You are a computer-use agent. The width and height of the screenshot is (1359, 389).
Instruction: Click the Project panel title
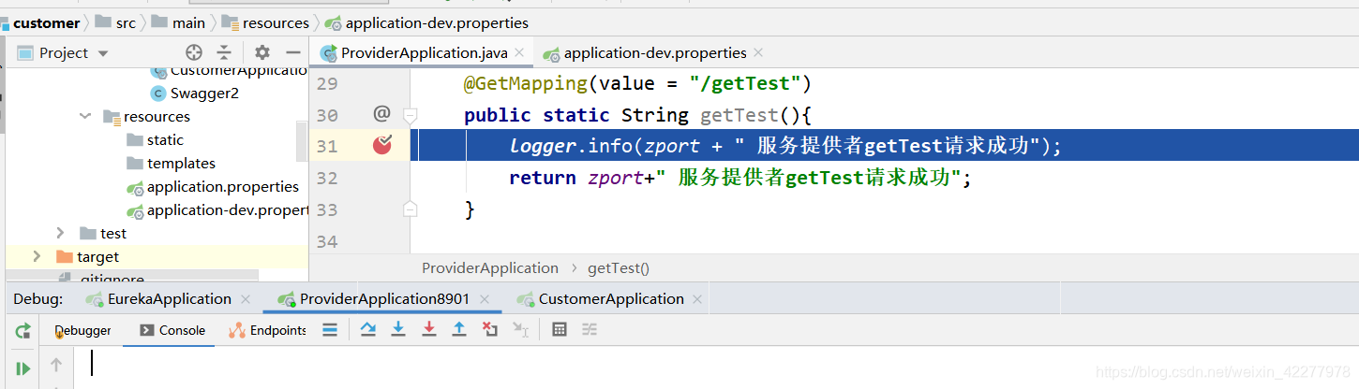64,53
